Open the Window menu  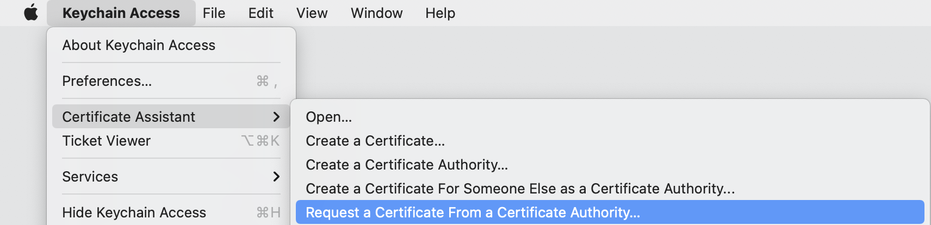pyautogui.click(x=376, y=13)
